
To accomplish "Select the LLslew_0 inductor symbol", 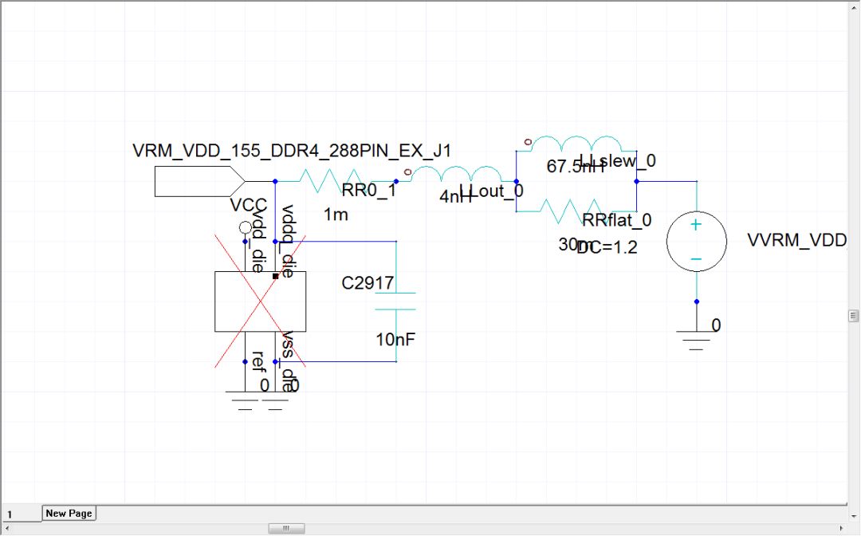I will coord(576,144).
